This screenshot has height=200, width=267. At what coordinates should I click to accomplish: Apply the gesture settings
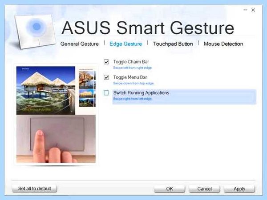239,189
